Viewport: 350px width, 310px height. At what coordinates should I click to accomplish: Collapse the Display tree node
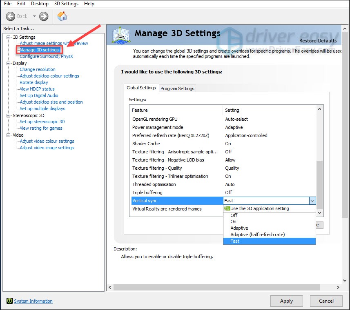coord(9,63)
